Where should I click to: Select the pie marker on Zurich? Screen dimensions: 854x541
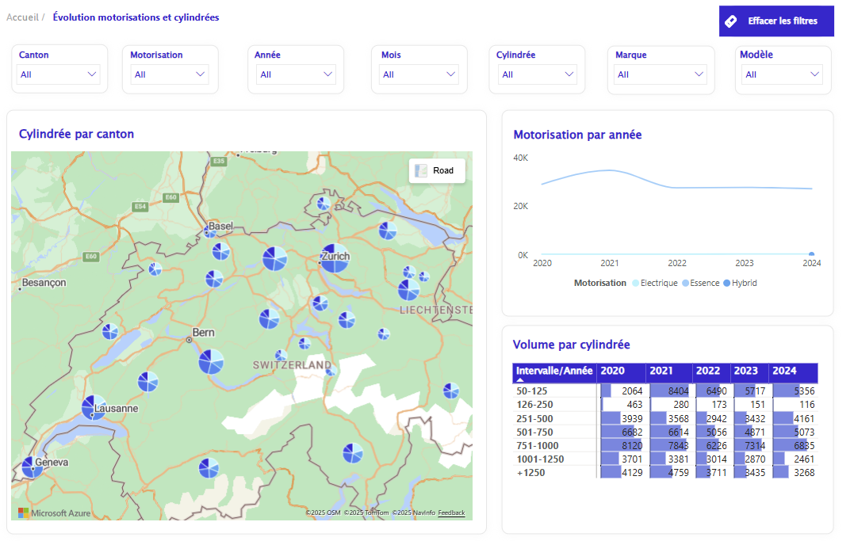click(334, 258)
